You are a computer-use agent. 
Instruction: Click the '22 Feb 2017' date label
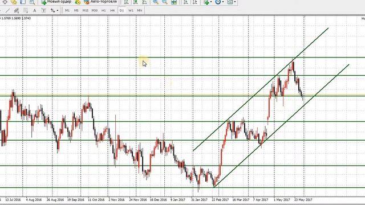click(220, 200)
